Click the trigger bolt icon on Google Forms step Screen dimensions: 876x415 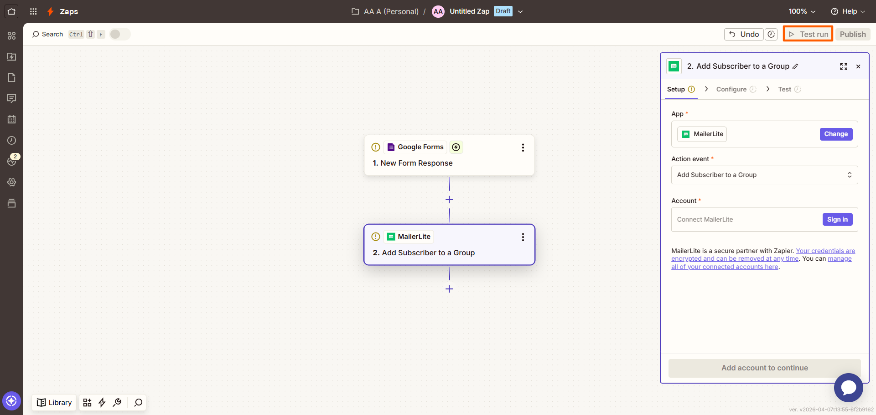(x=456, y=147)
